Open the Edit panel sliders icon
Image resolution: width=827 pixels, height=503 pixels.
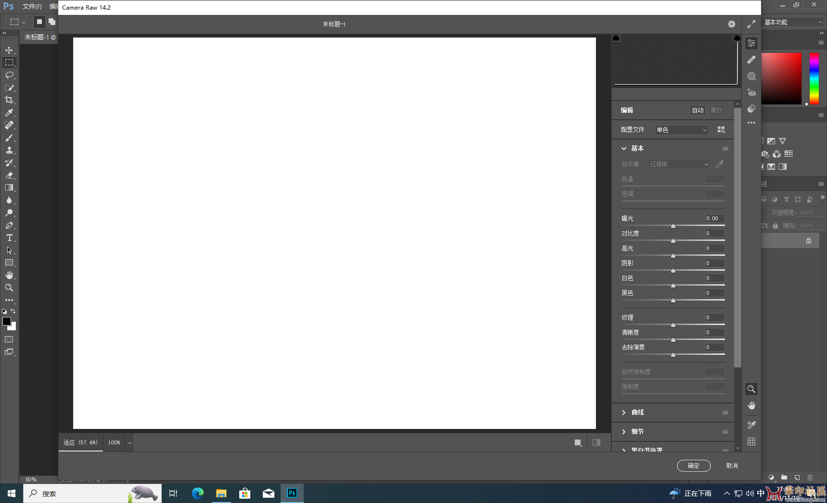(x=751, y=43)
